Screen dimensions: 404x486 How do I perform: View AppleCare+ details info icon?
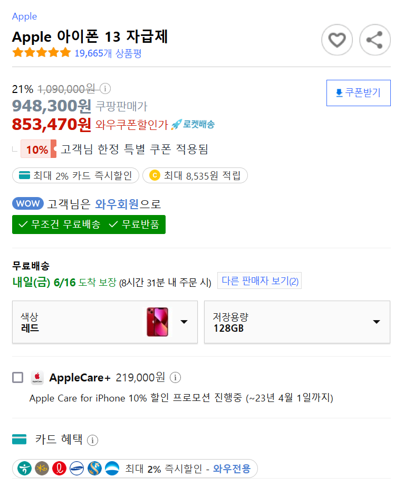click(x=176, y=378)
